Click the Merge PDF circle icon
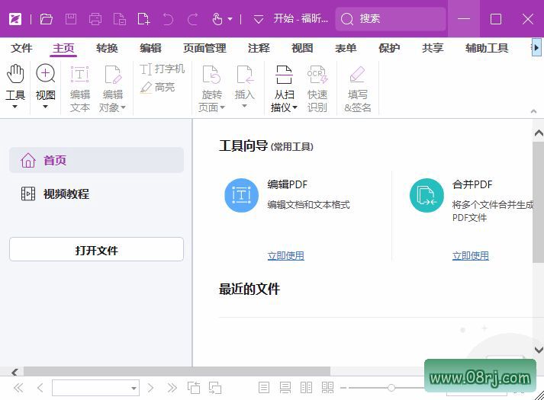 (427, 195)
